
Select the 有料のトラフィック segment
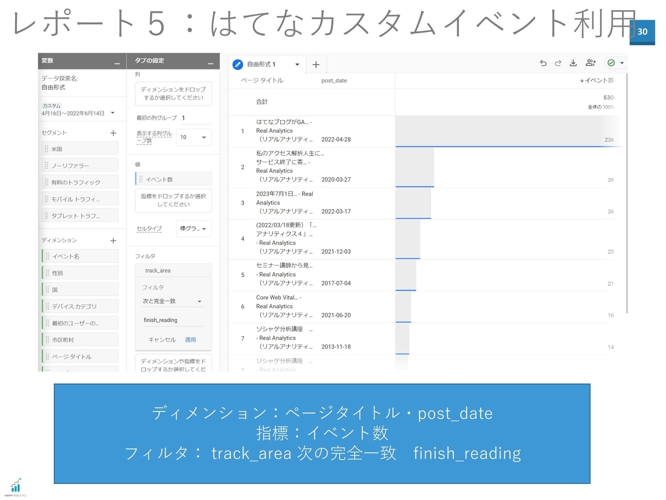point(80,182)
